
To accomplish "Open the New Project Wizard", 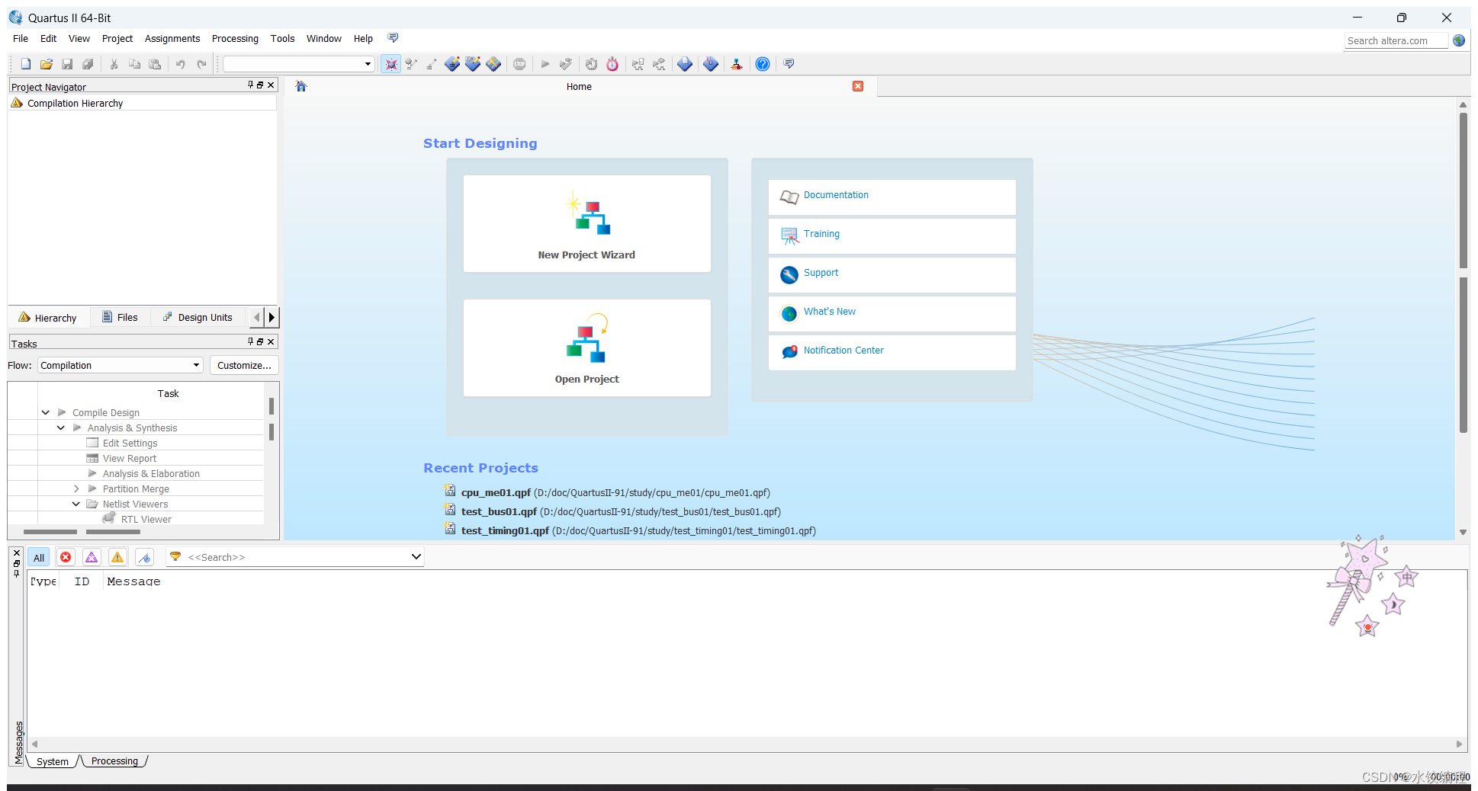I will click(586, 224).
